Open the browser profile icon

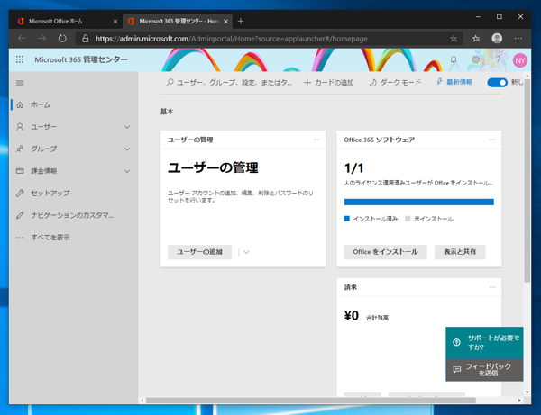(x=497, y=38)
